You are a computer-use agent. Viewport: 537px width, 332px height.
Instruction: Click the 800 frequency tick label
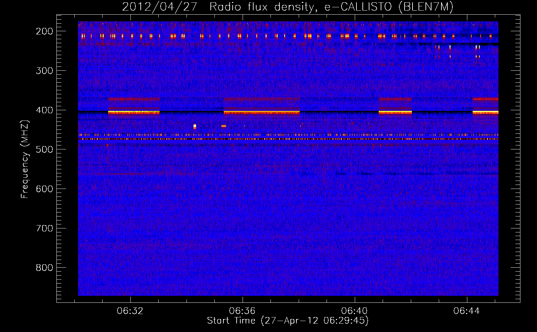tap(44, 268)
